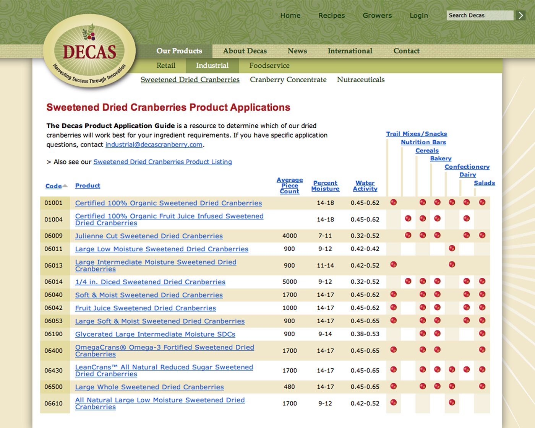Open Sweetened Dried Cranberries submenu link

pyautogui.click(x=190, y=80)
